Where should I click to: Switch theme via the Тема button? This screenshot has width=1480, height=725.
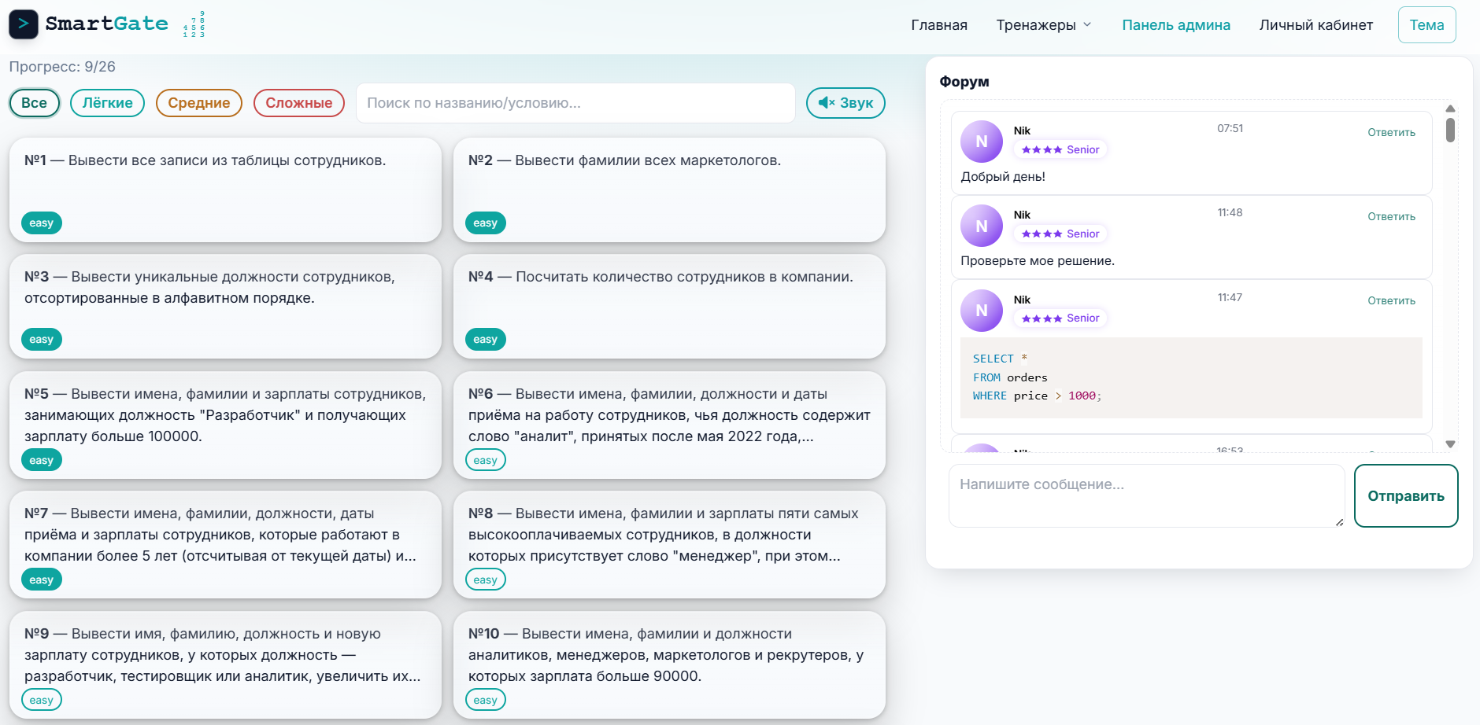click(x=1426, y=24)
